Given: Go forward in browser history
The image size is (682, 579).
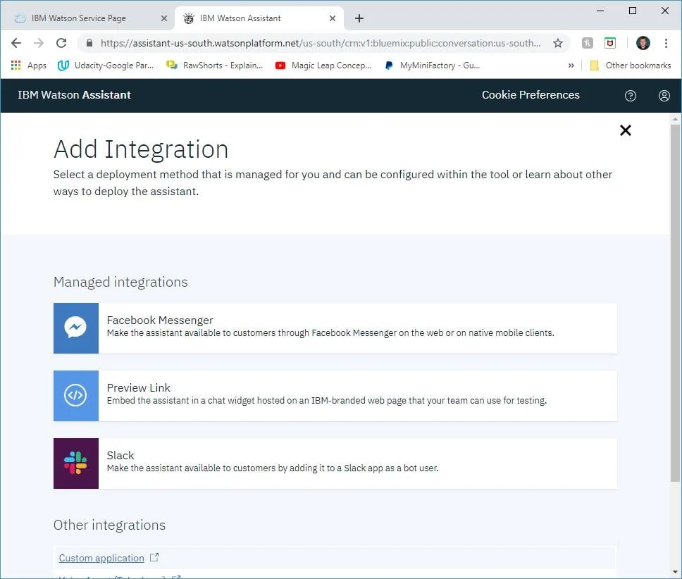Looking at the screenshot, I should tap(39, 43).
